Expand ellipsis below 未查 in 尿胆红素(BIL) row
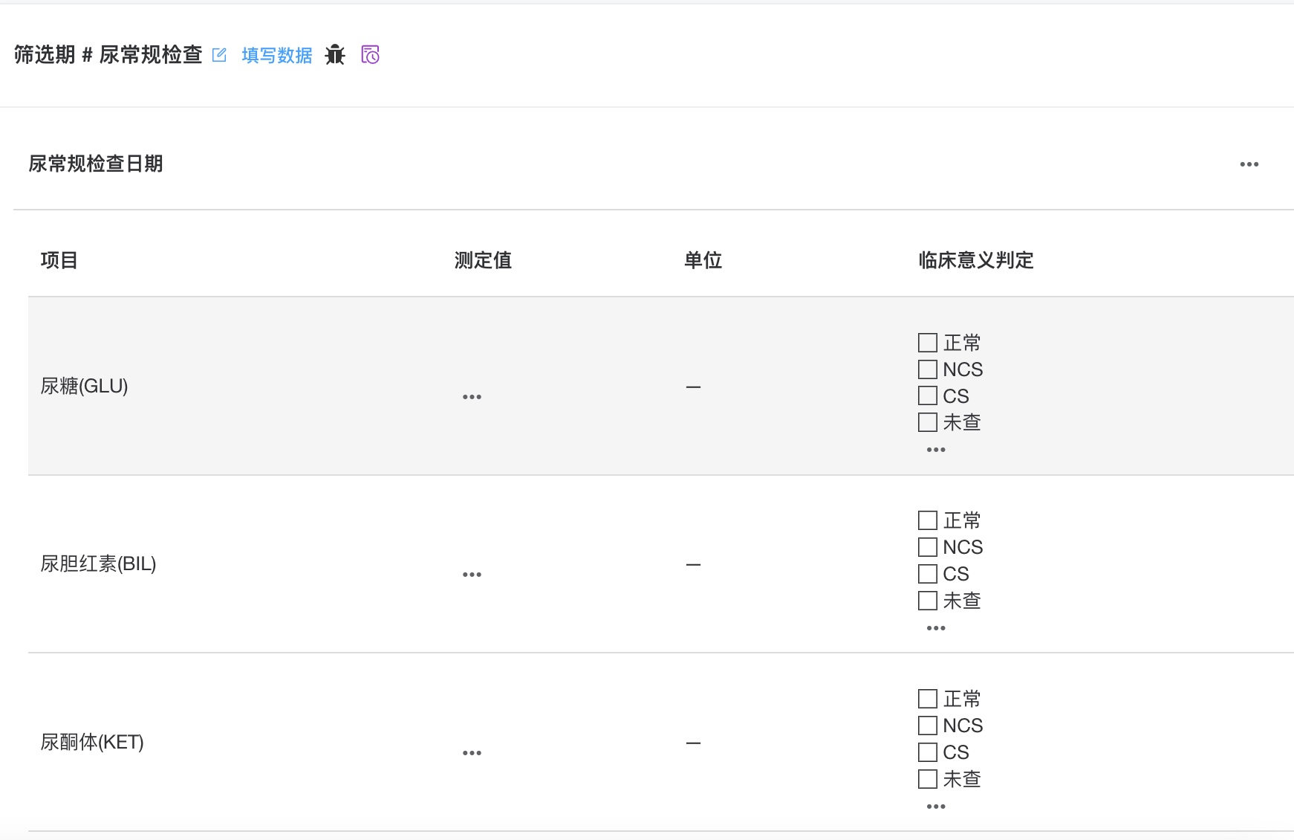 click(x=936, y=628)
